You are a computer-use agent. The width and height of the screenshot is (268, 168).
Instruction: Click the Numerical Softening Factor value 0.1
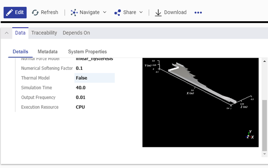click(x=79, y=68)
